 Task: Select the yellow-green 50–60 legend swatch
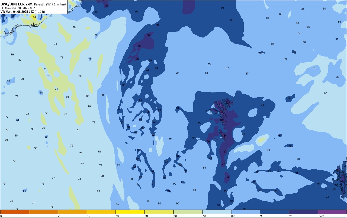pos(159,212)
